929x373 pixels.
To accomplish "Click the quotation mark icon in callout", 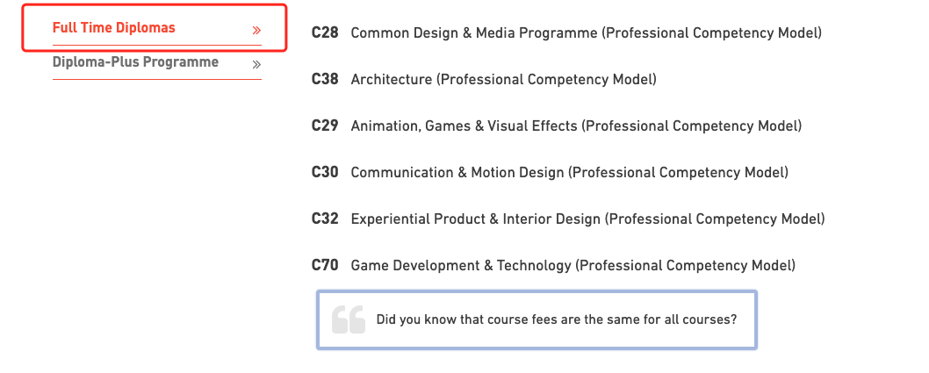I will (349, 319).
